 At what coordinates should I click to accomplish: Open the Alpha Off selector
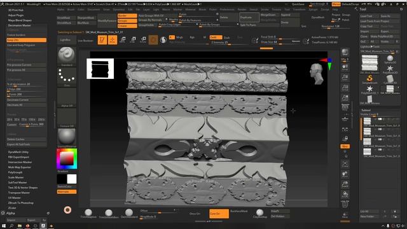(67, 97)
